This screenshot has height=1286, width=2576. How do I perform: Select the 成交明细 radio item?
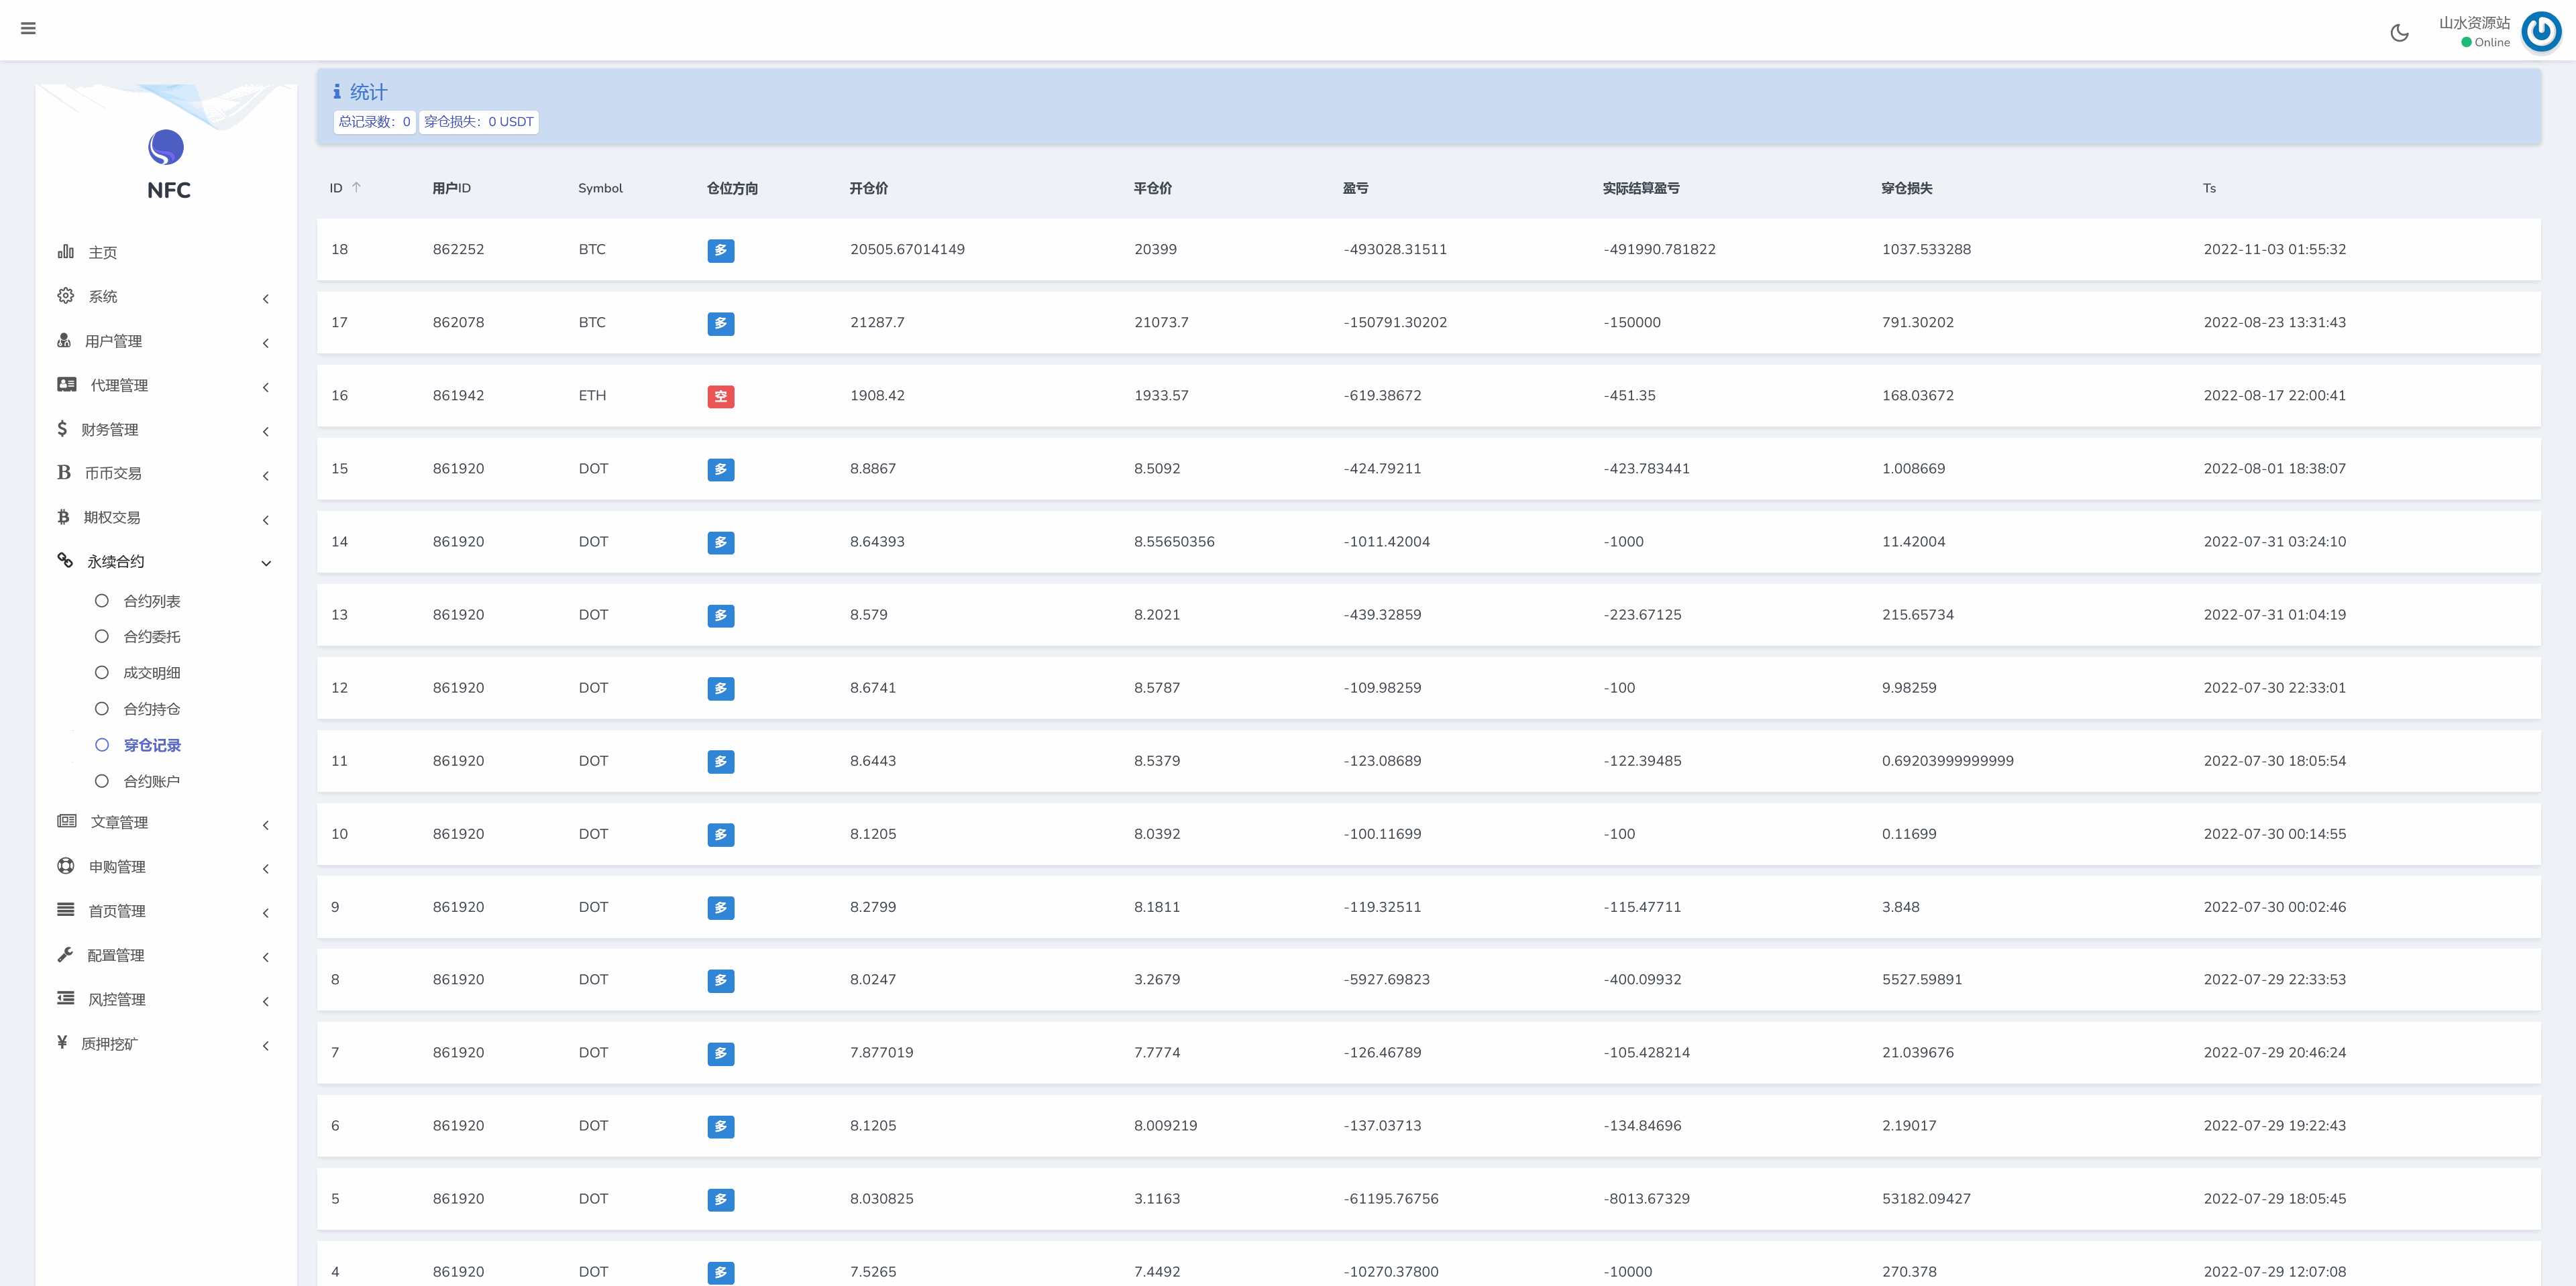click(102, 671)
